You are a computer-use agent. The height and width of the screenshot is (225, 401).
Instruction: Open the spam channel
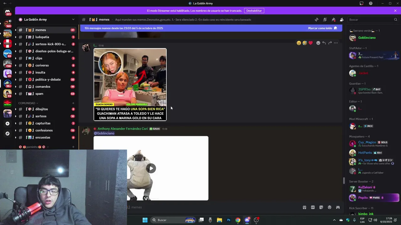coord(46,94)
